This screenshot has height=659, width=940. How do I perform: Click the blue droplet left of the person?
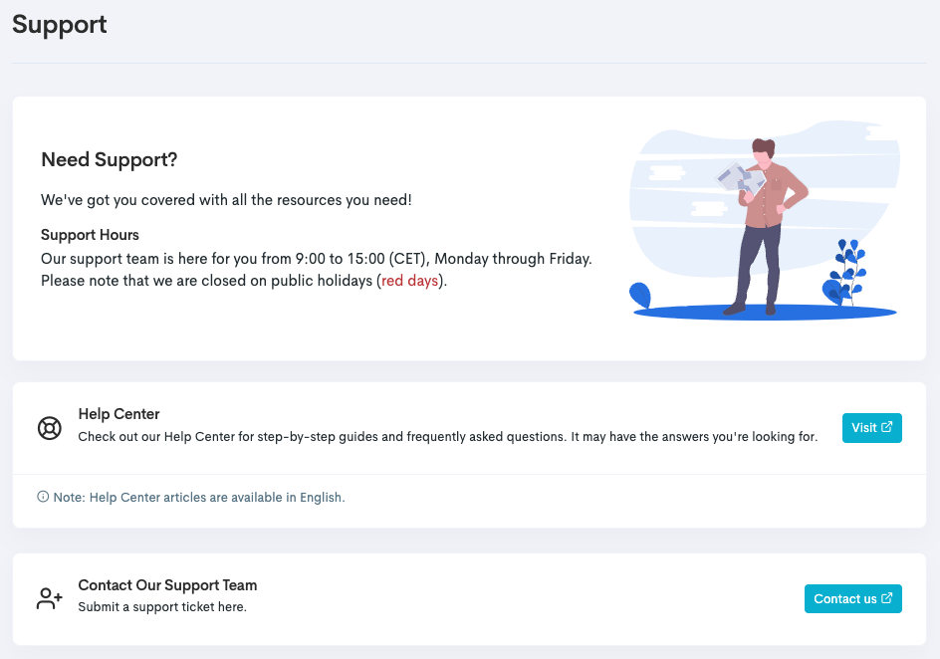pos(640,294)
